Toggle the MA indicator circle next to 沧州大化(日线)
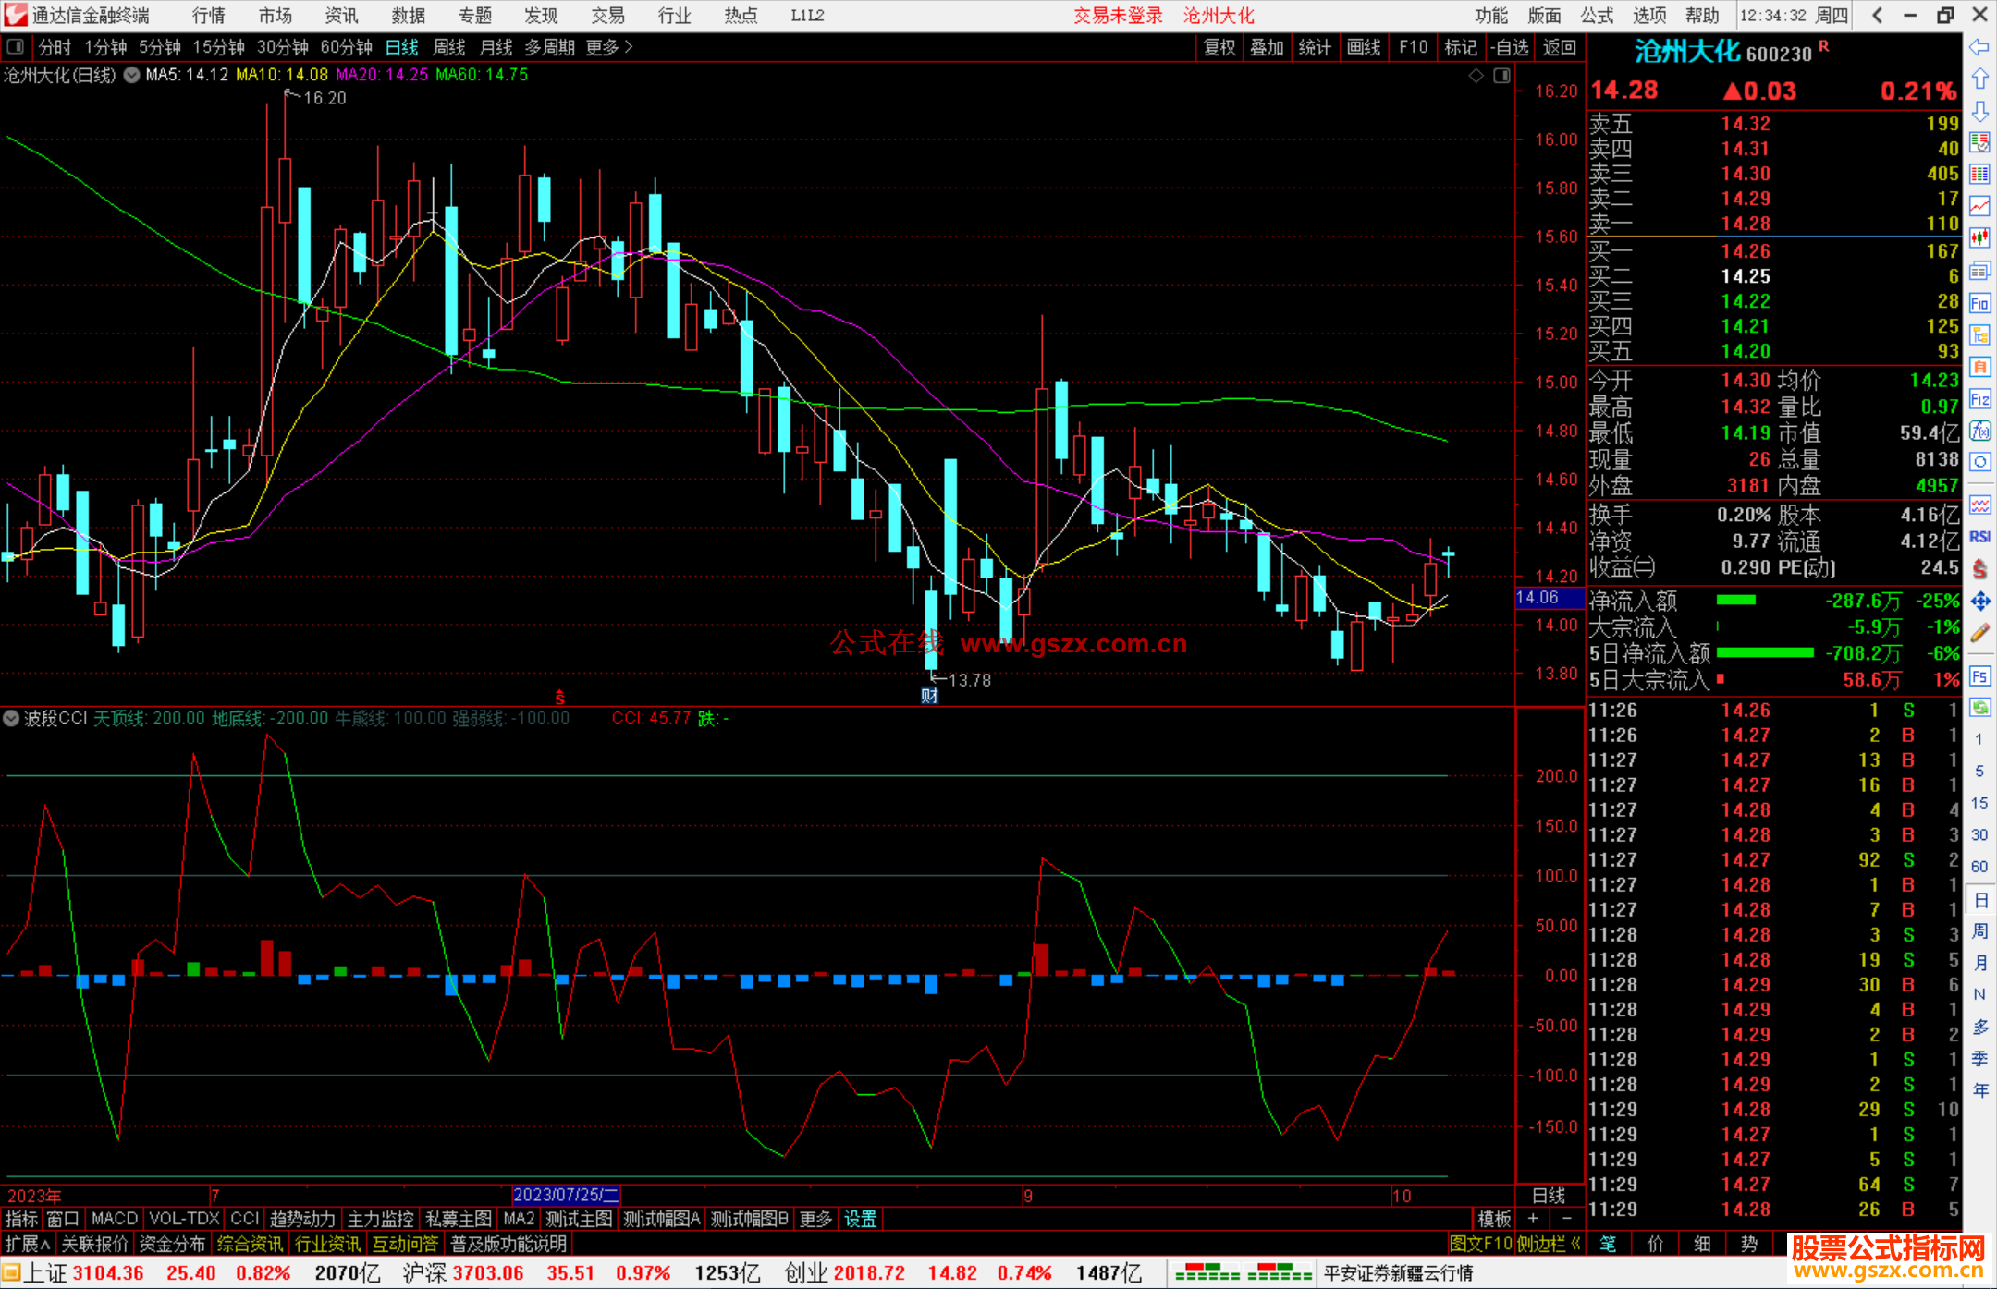 (131, 75)
